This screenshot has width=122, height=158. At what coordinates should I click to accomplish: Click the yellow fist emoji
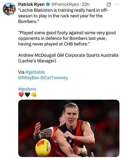tap(34, 94)
